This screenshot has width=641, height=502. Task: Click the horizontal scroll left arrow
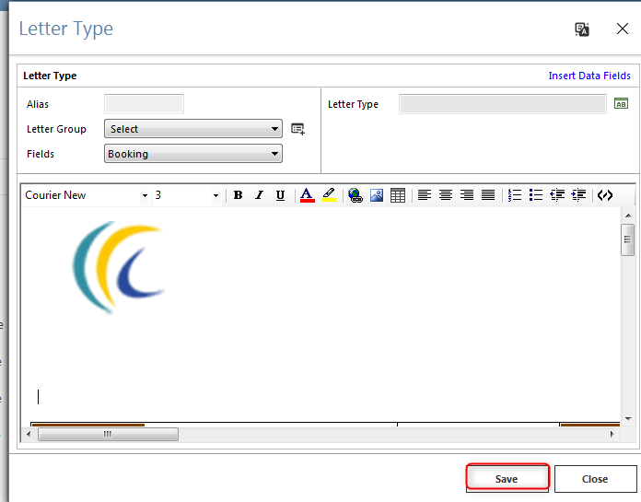pos(29,434)
